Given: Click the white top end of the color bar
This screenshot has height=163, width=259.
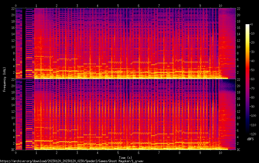Looking at the screenshot, I should (247, 25).
